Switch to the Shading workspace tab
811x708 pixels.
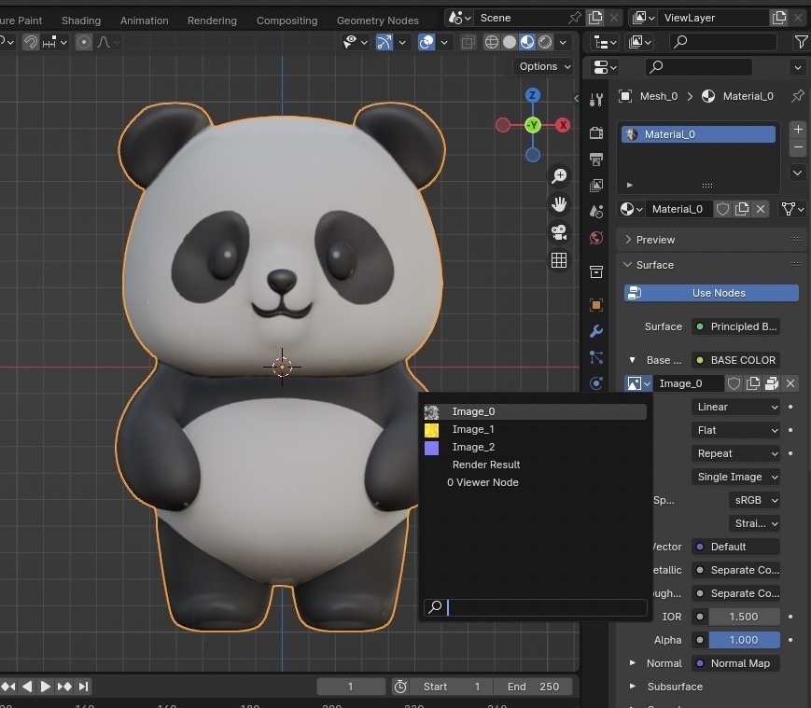pyautogui.click(x=81, y=20)
